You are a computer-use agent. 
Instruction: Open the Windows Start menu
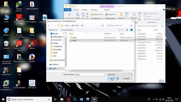coord(3,99)
